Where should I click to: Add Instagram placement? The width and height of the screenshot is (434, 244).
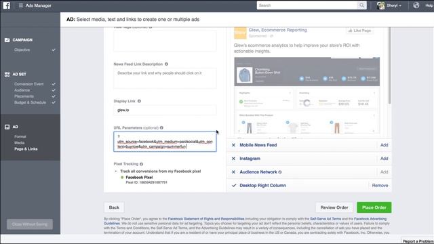[384, 159]
